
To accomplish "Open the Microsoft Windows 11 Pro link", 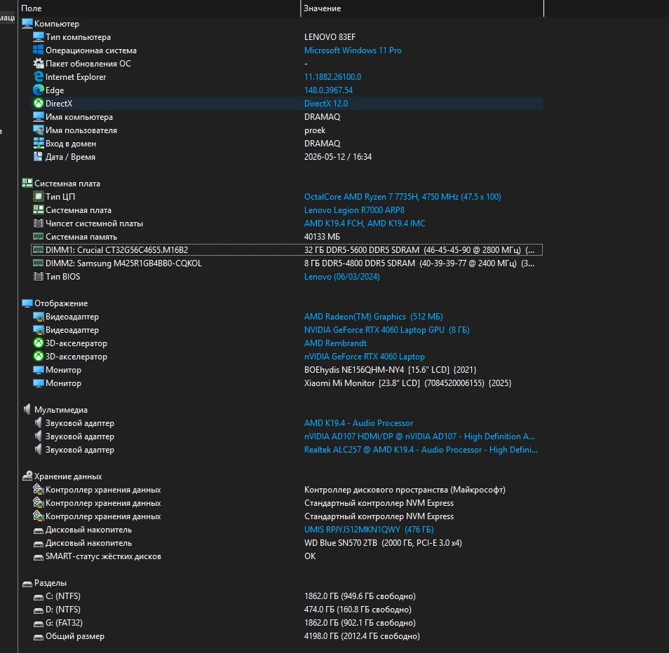I will click(353, 50).
